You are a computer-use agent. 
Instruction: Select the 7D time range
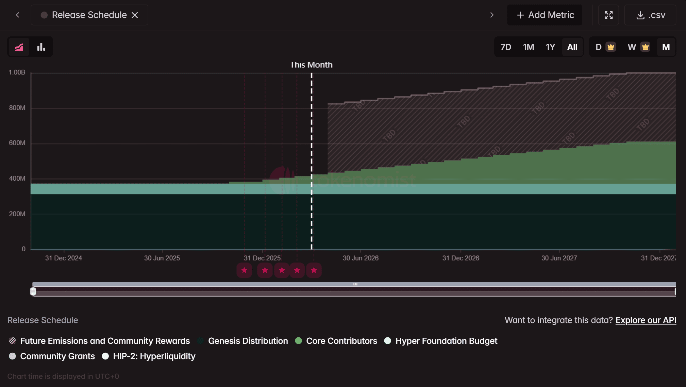pos(506,47)
